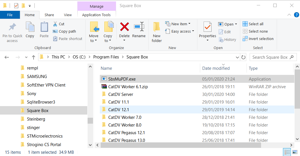300x156 pixels.
Task: Switch to details view layout icon
Action: (x=287, y=152)
